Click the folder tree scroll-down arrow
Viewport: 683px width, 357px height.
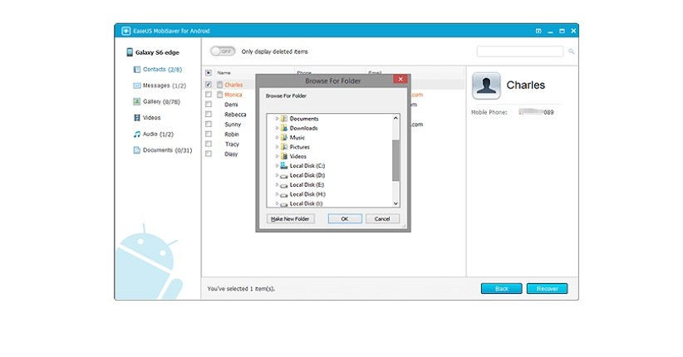tap(396, 203)
